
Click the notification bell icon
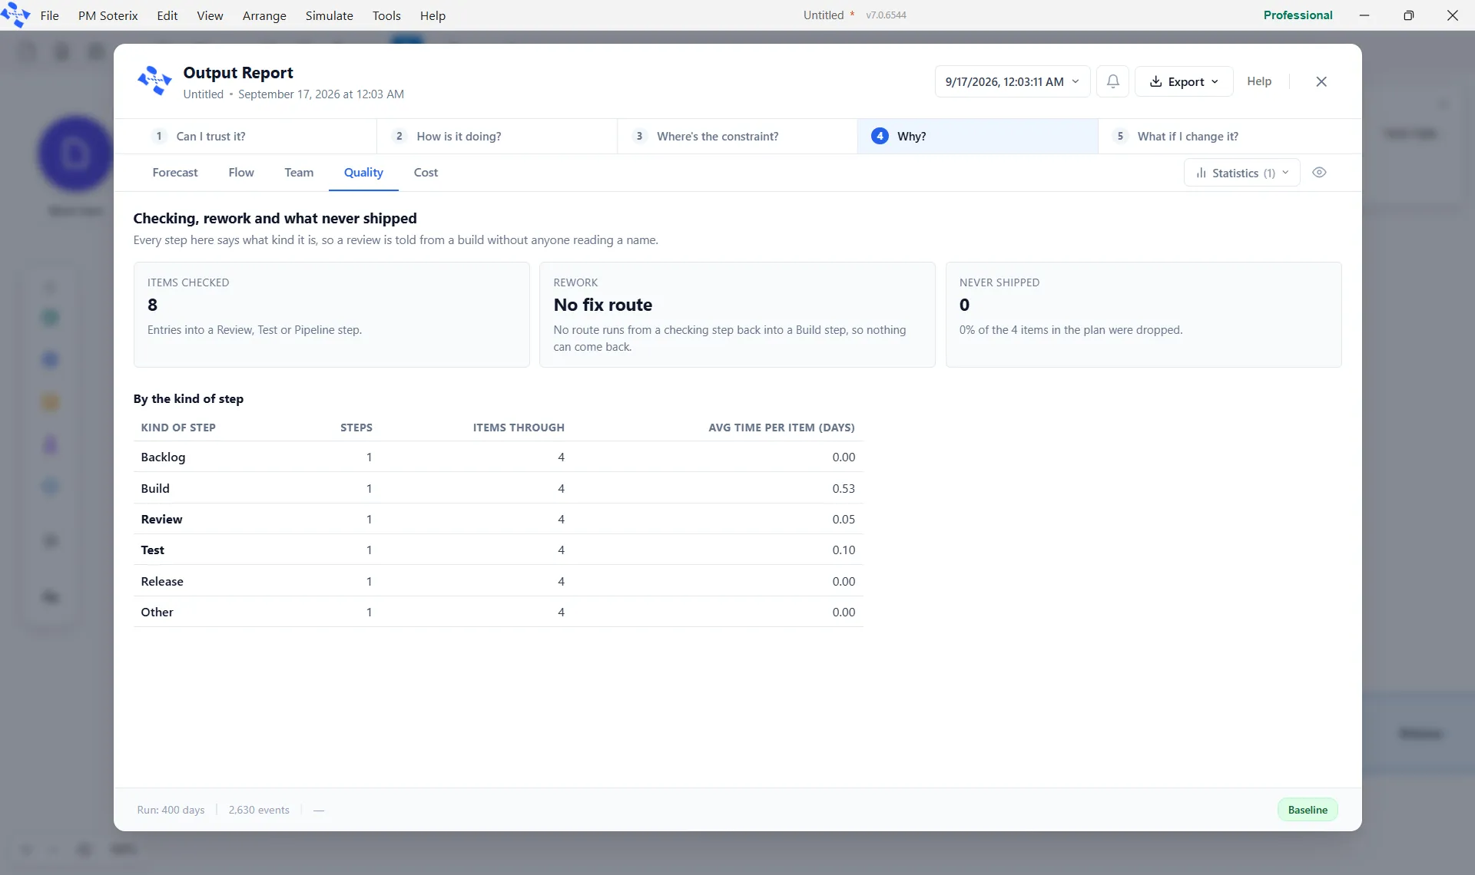pos(1112,81)
